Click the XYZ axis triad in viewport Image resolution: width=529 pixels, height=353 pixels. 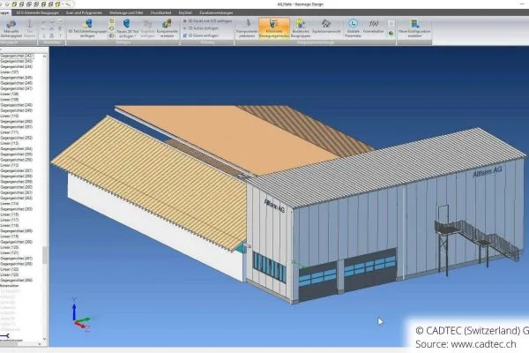pos(81,315)
